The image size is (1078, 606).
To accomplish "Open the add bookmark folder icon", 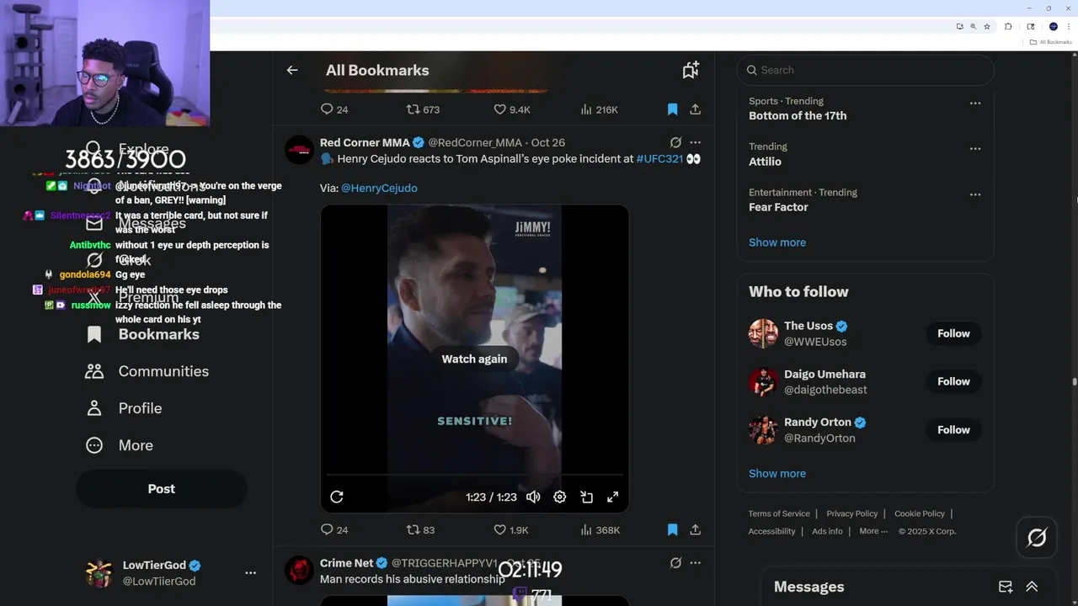I will pos(691,70).
